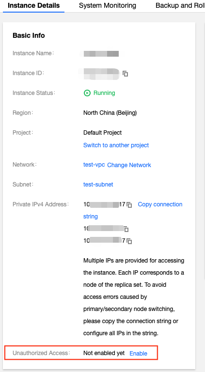Click the North China (Beijing) region text

click(110, 113)
